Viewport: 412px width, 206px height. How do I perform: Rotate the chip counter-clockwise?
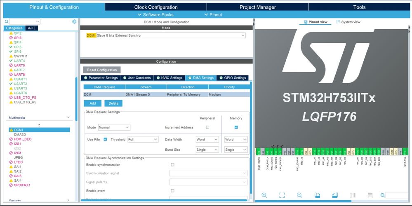pyautogui.click(x=335, y=195)
